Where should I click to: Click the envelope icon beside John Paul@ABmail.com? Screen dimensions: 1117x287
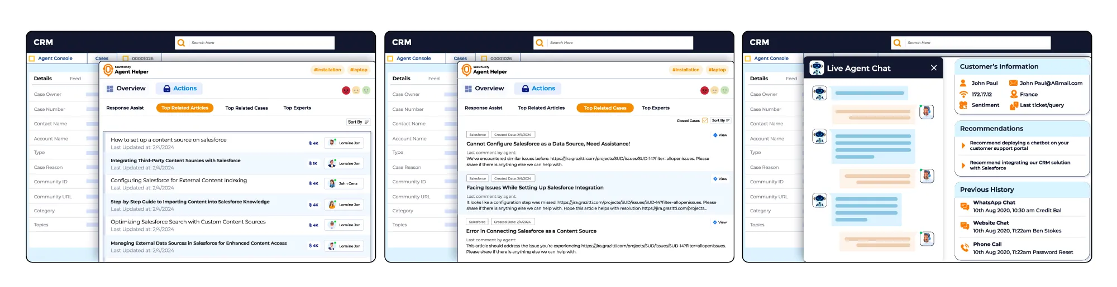click(1013, 83)
